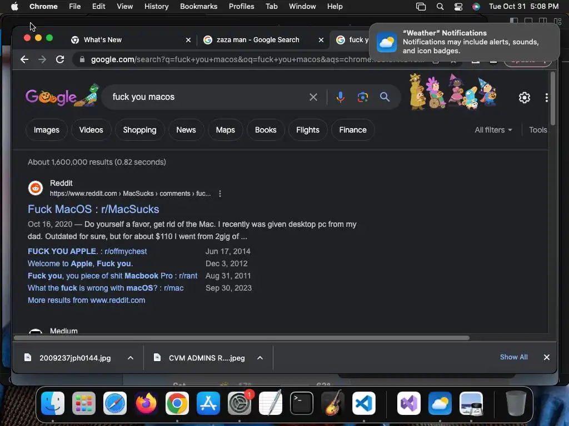Image resolution: width=569 pixels, height=426 pixels.
Task: Launch Firefox from the dock
Action: (146, 403)
